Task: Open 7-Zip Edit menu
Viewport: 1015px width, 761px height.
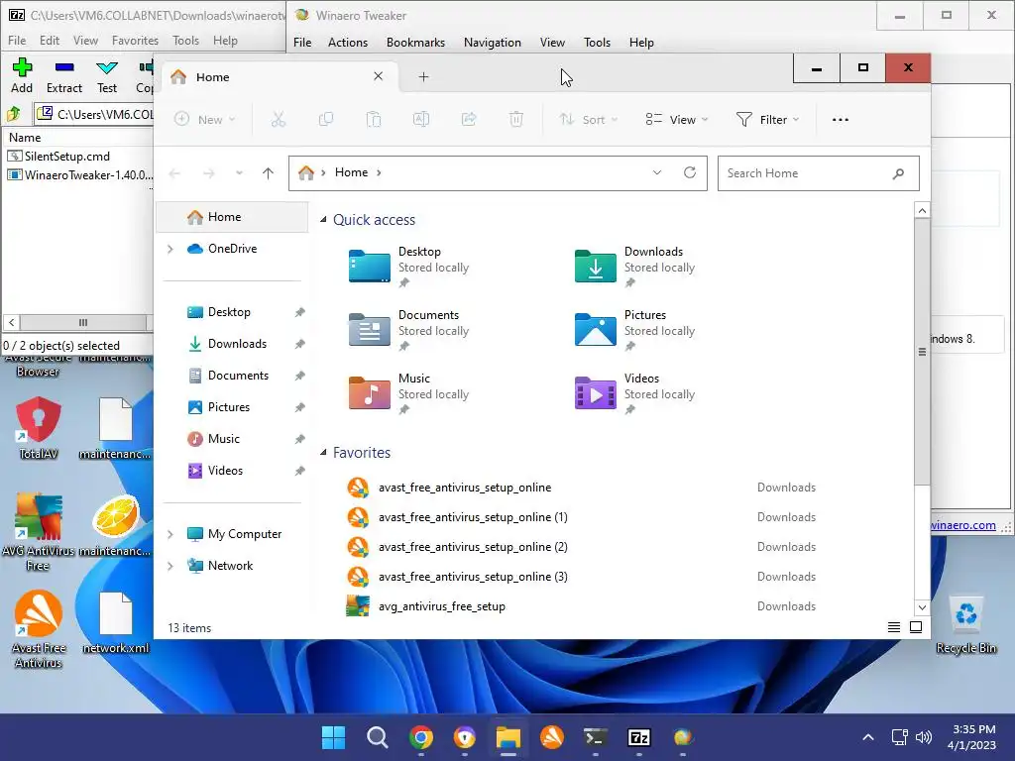Action: (50, 40)
